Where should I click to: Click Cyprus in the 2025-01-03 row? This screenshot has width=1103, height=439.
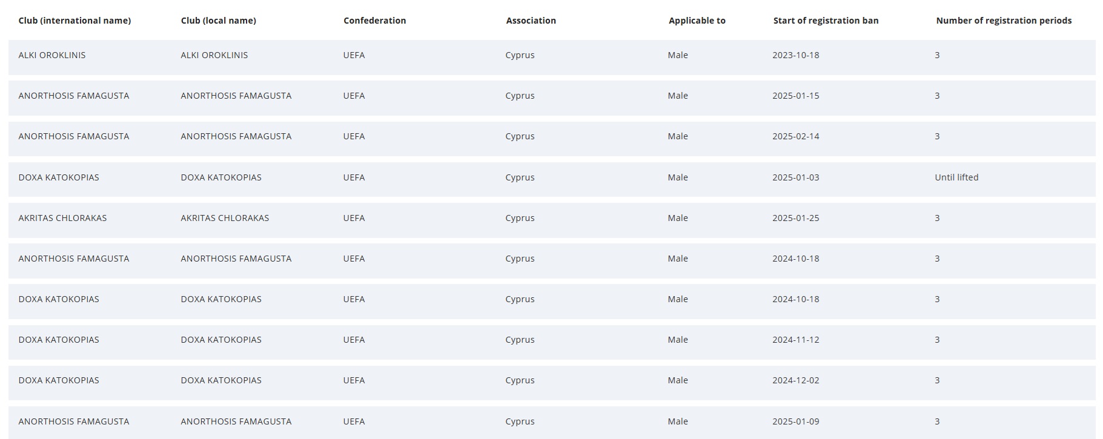tap(520, 177)
